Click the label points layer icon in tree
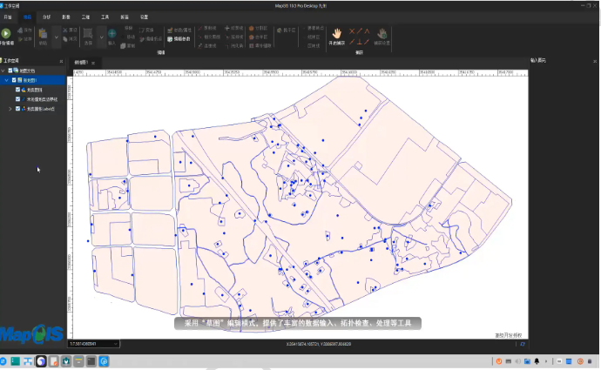Viewport: 601px width, 370px height. click(24, 109)
